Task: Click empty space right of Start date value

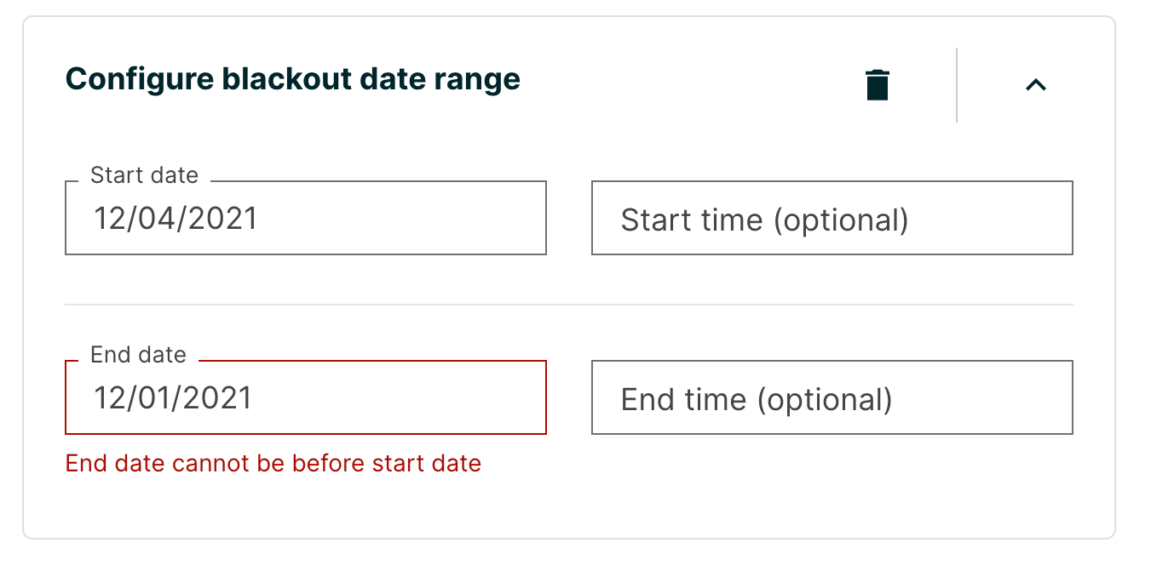Action: tap(426, 219)
